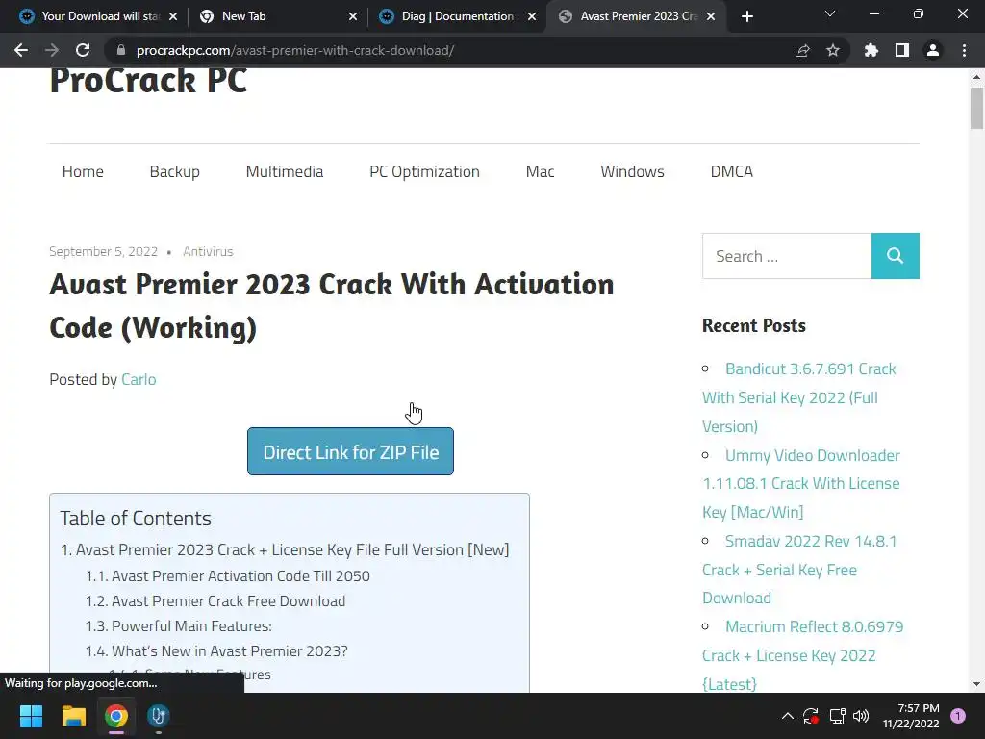Close the 'Your Download will start' tab

tap(173, 16)
